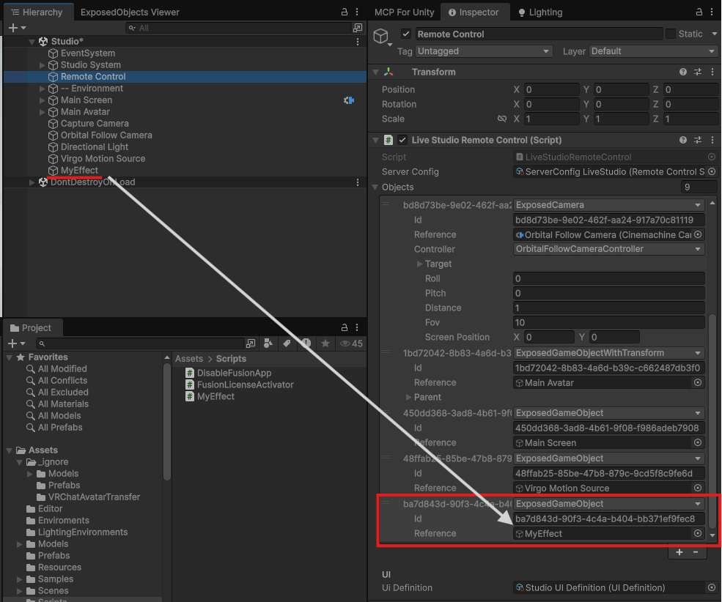Open the Layer dropdown
The height and width of the screenshot is (602, 722).
[653, 51]
